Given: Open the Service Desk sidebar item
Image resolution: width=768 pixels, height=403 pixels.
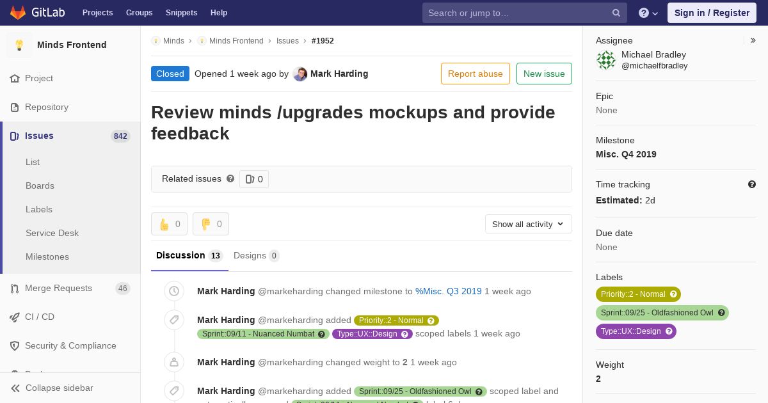Looking at the screenshot, I should pyautogui.click(x=52, y=233).
